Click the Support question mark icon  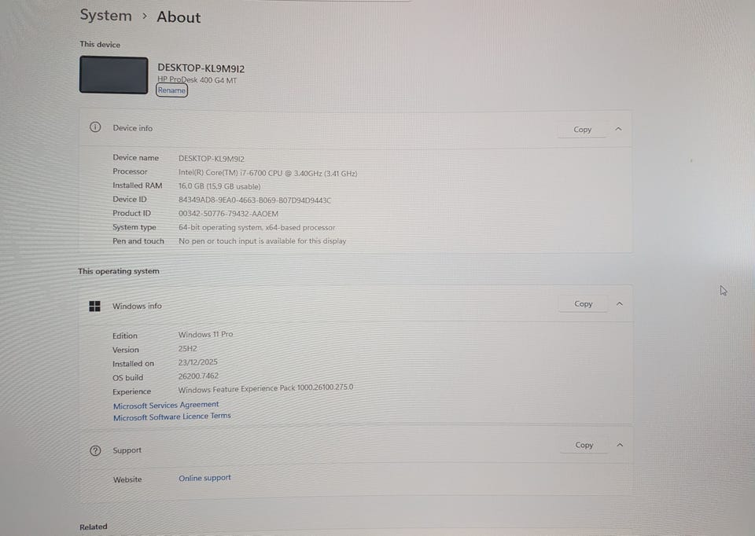pos(95,450)
